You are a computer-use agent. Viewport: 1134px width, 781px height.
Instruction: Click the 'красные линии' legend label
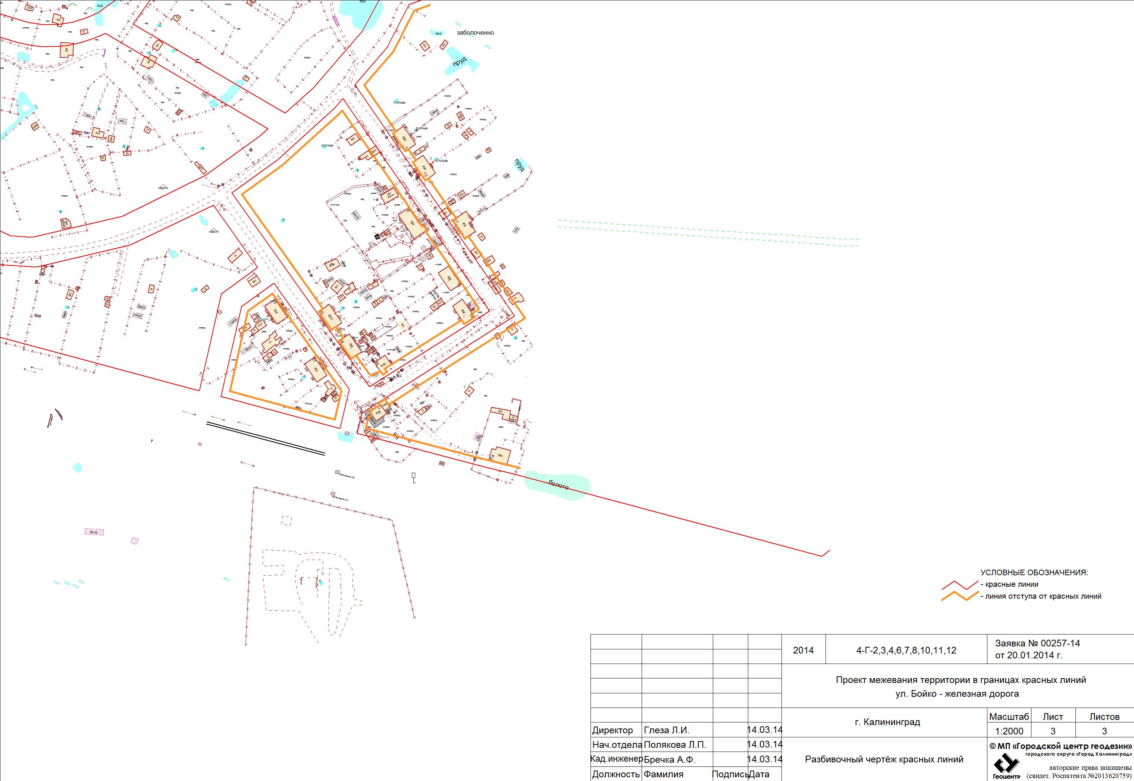tap(1012, 584)
